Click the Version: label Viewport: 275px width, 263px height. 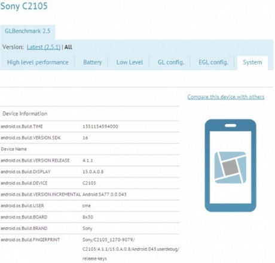coord(13,47)
